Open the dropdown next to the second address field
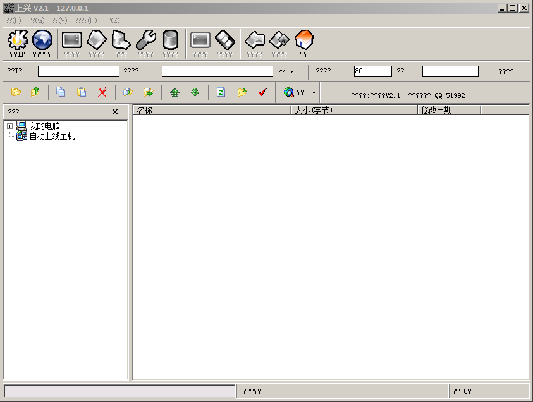 click(x=291, y=72)
